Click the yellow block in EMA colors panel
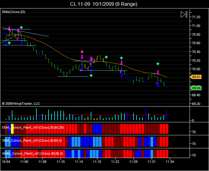Image resolution: width=209 pixels, height=171 pixels. [x=12, y=129]
